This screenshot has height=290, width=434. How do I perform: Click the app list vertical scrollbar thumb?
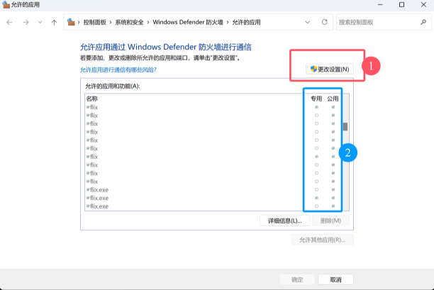pyautogui.click(x=345, y=127)
